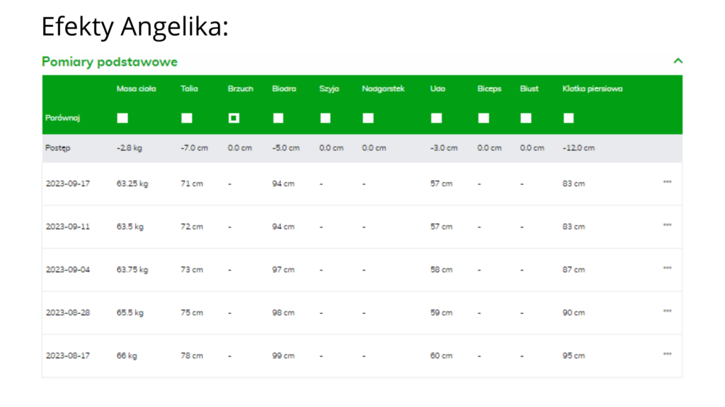Click the 66 kg weight value
725x407 pixels.
point(127,356)
